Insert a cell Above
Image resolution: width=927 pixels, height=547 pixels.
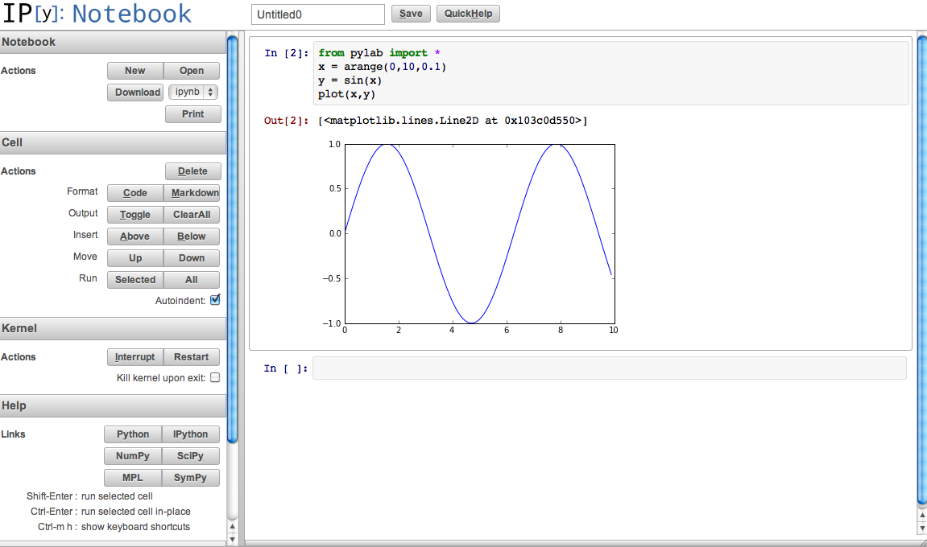pyautogui.click(x=134, y=236)
